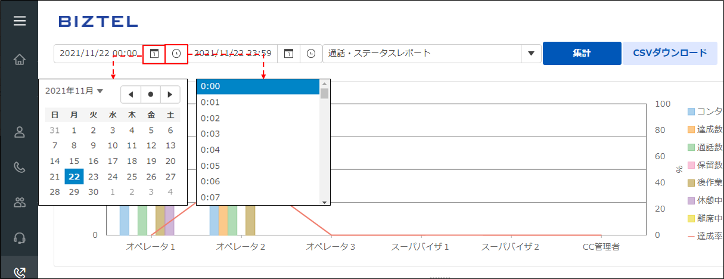Open the group users icon in sidebar
This screenshot has width=724, height=279.
(20, 203)
